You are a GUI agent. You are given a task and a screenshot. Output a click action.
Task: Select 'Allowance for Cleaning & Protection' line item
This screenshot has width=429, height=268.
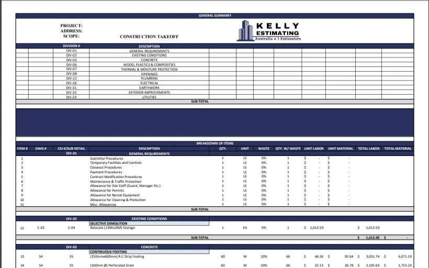pos(118,199)
